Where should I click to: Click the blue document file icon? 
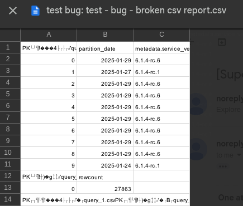(35, 11)
